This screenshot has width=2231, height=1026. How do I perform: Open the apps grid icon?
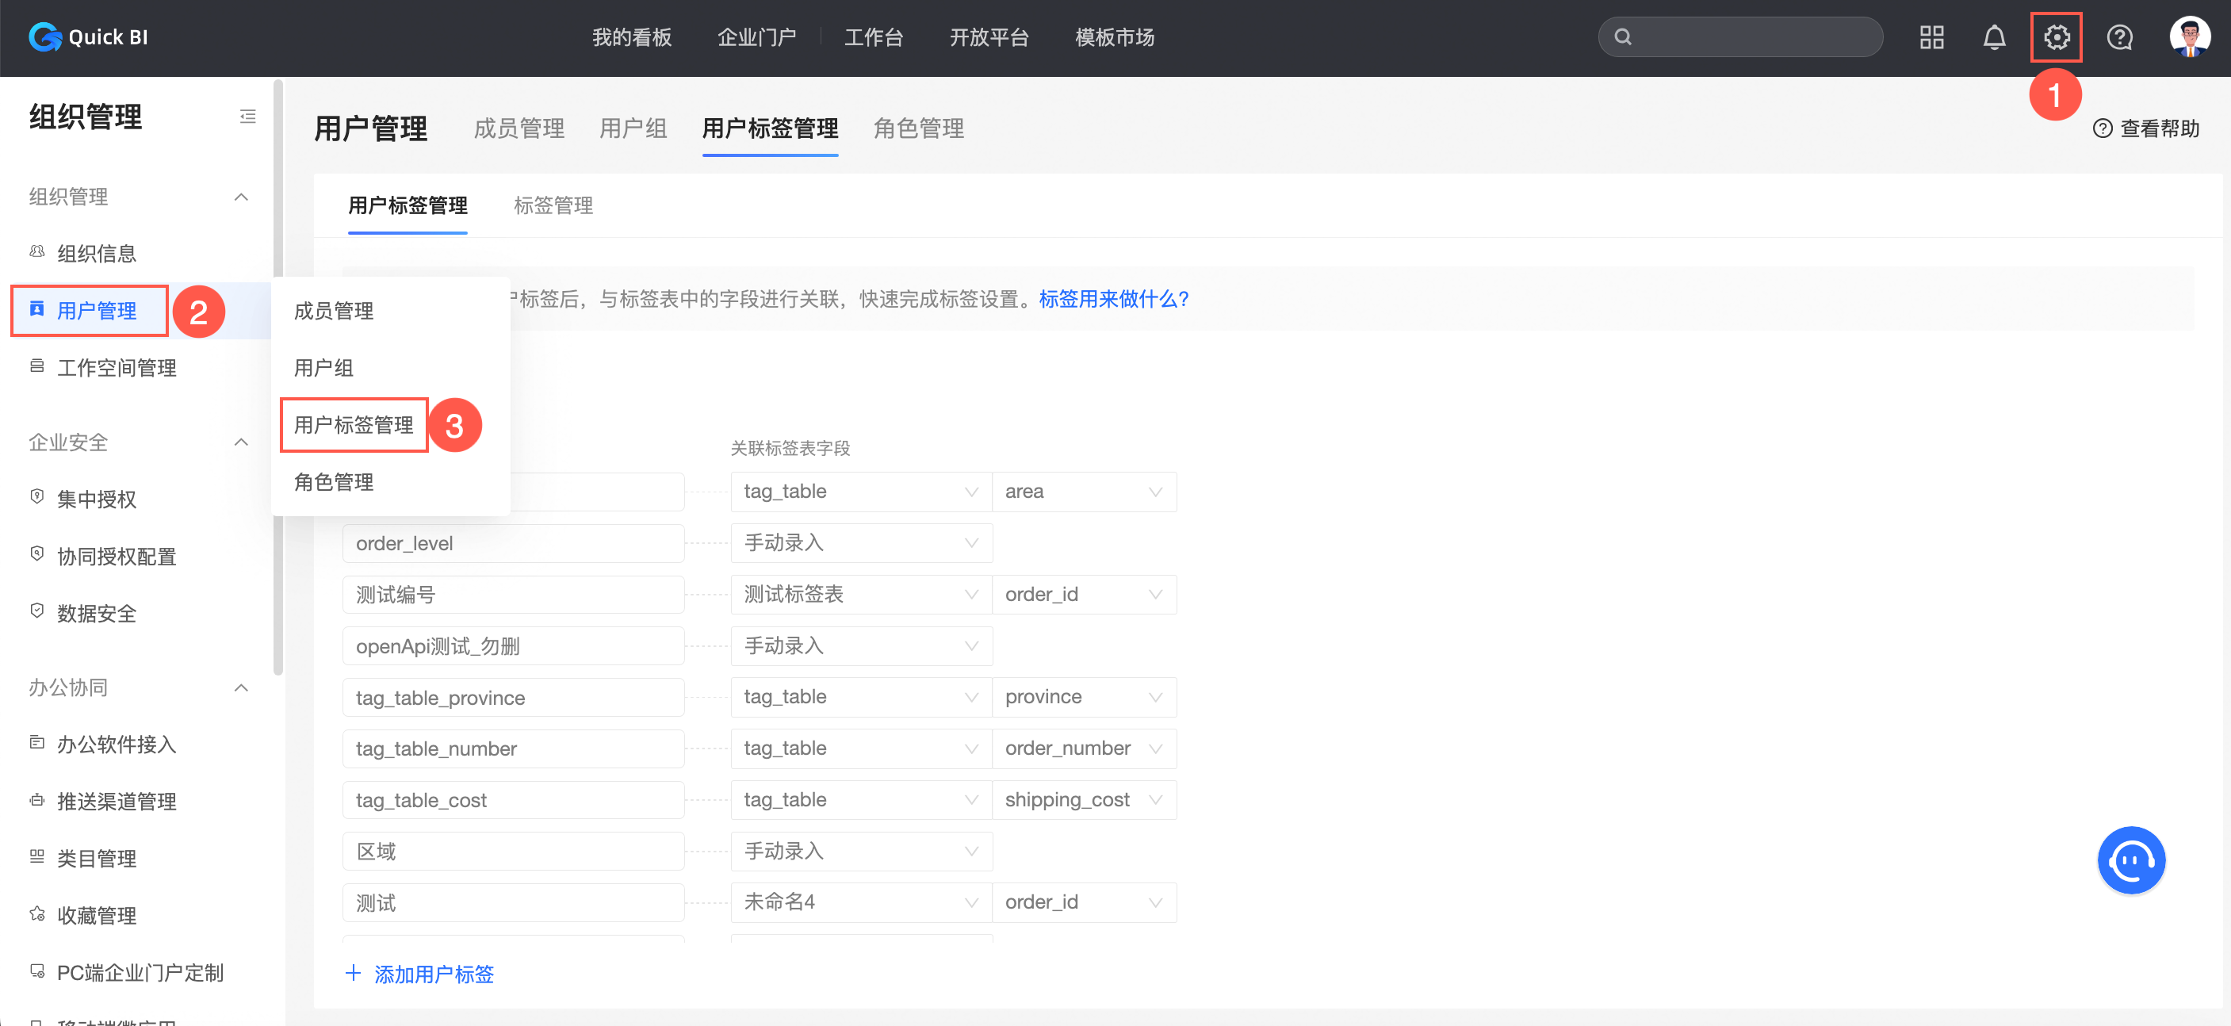click(x=1931, y=37)
